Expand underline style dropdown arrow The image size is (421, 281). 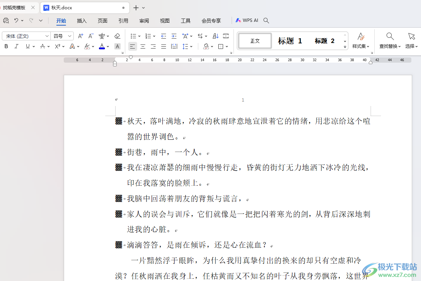(34, 46)
